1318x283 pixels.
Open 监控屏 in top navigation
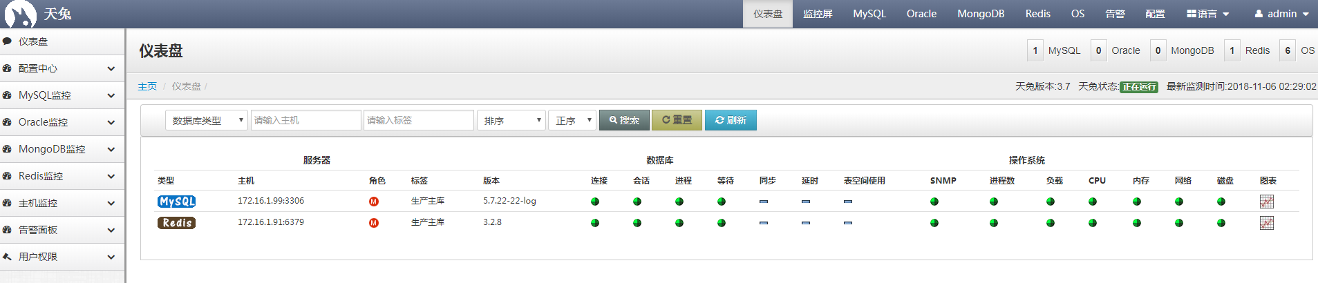point(818,14)
